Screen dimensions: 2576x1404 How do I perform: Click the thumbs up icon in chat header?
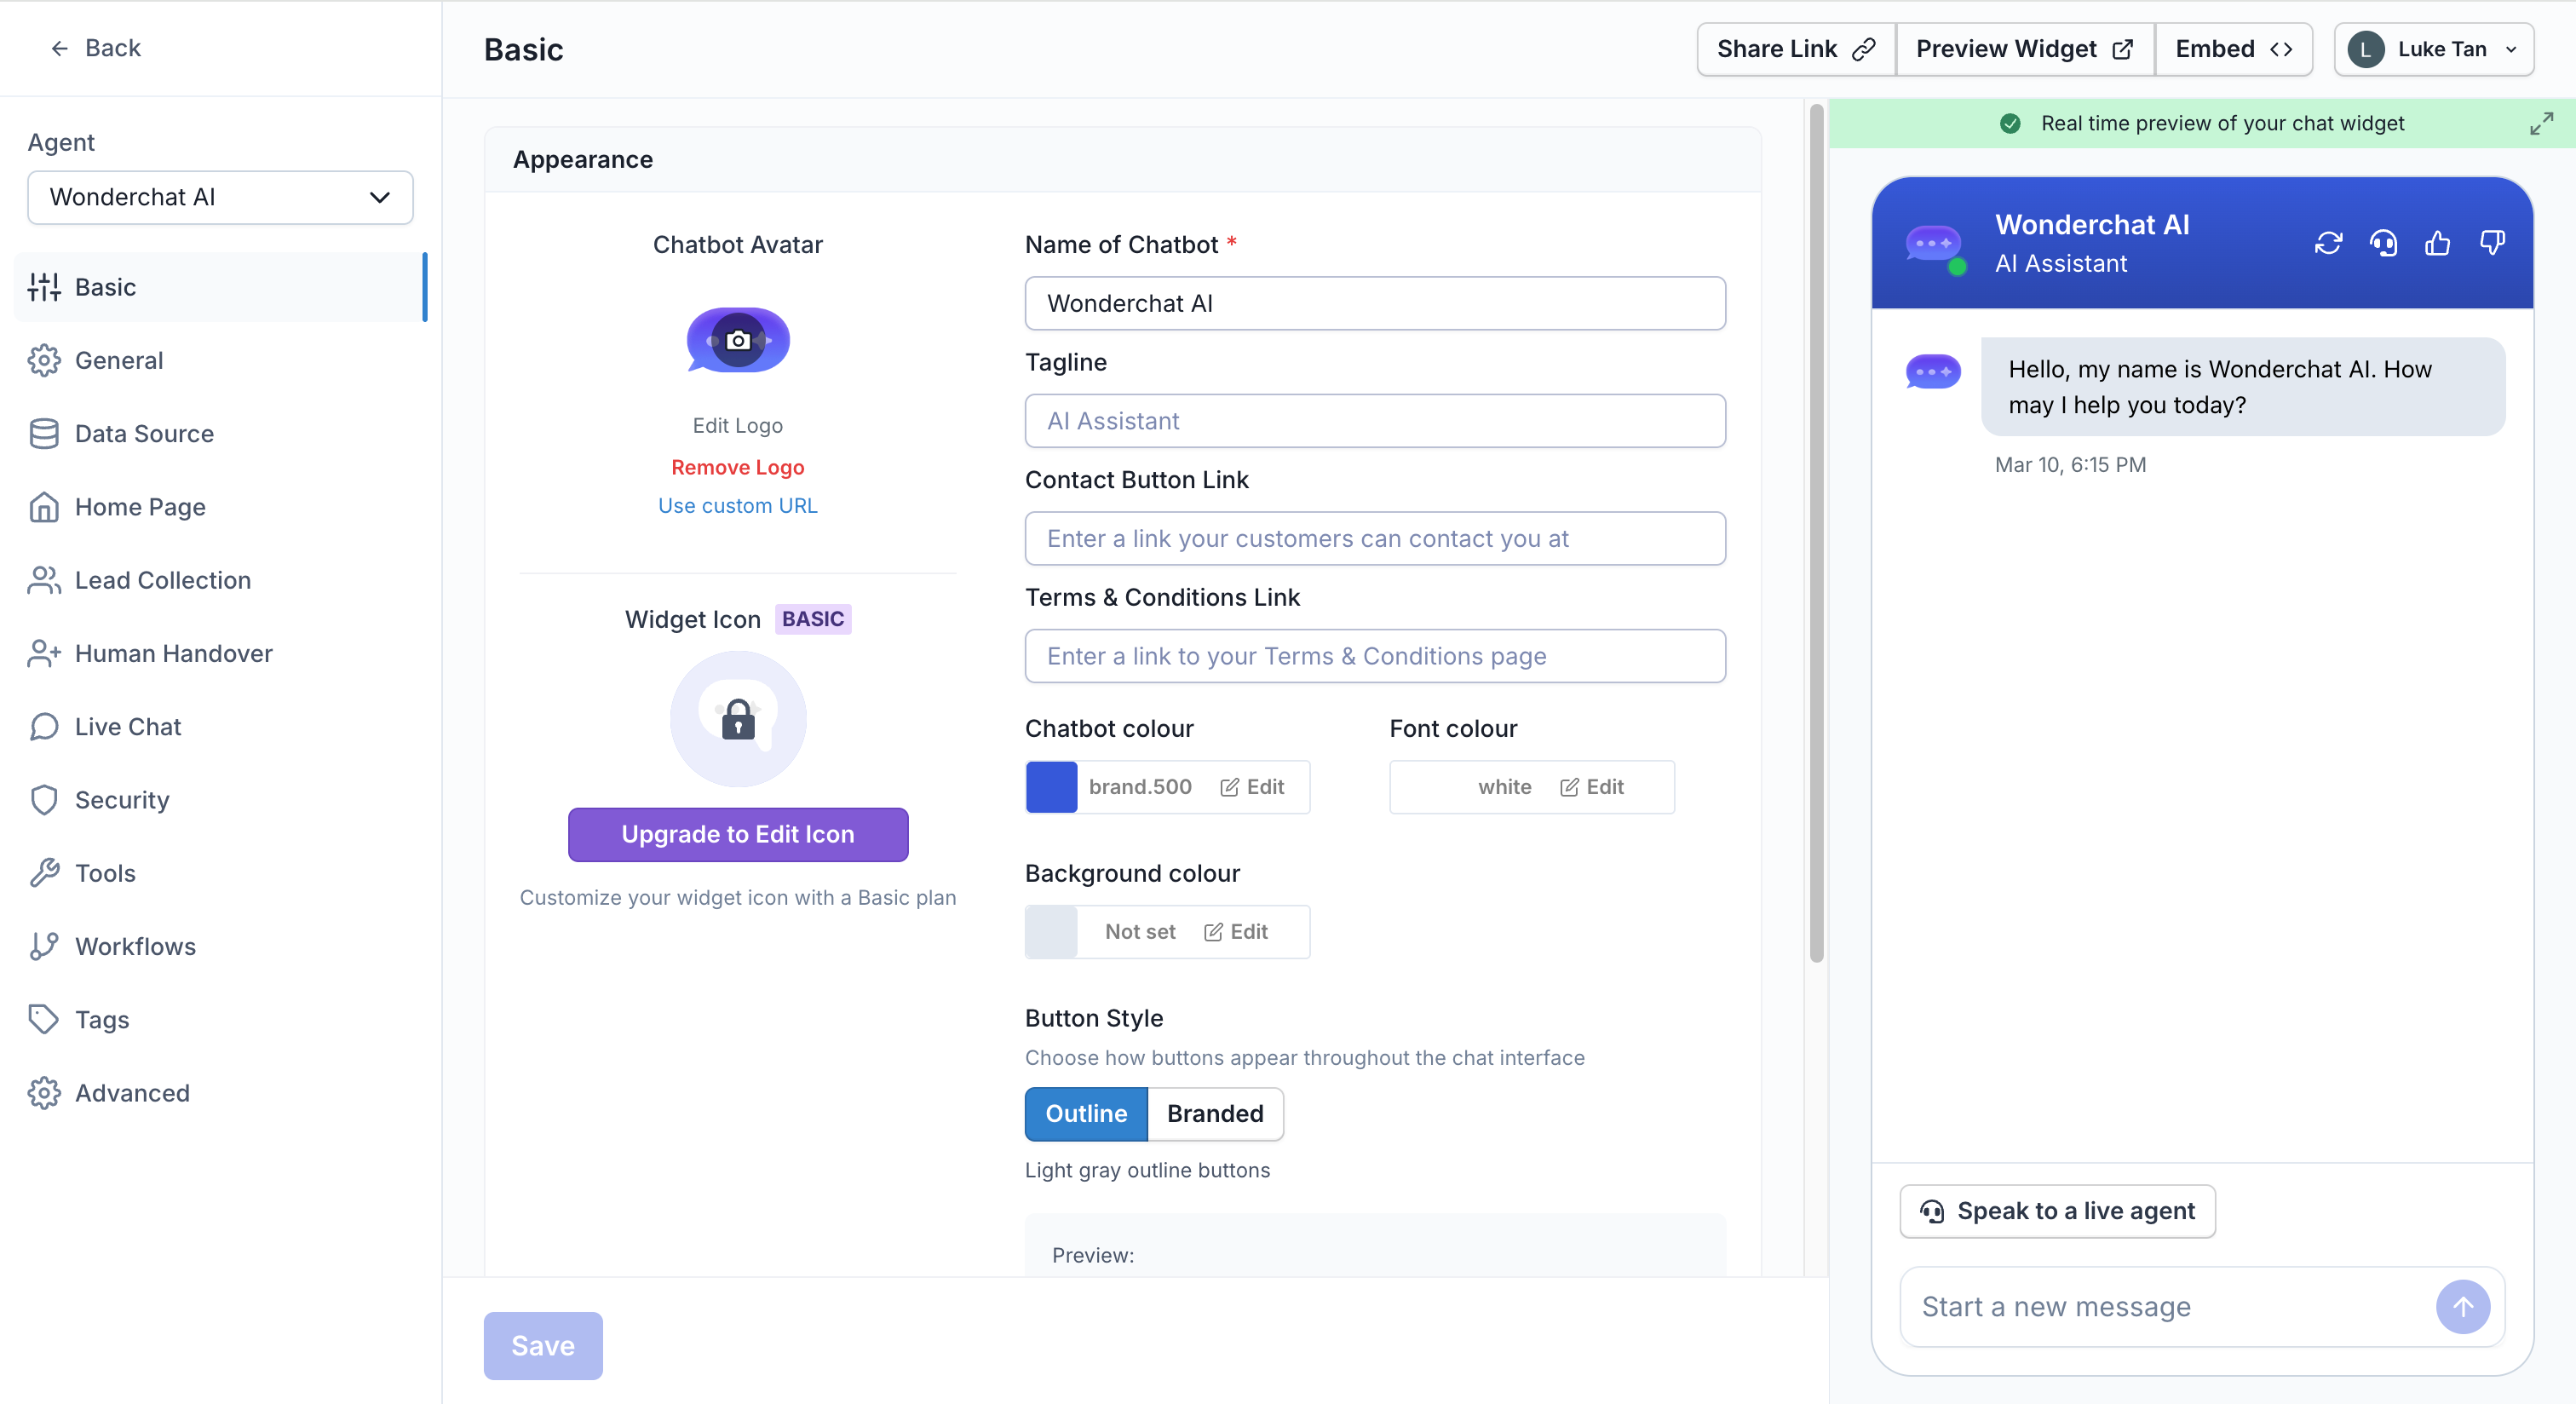2437,243
